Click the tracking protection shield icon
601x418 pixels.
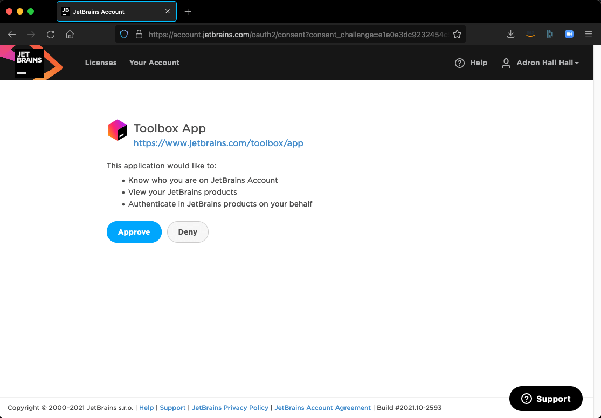pyautogui.click(x=124, y=35)
